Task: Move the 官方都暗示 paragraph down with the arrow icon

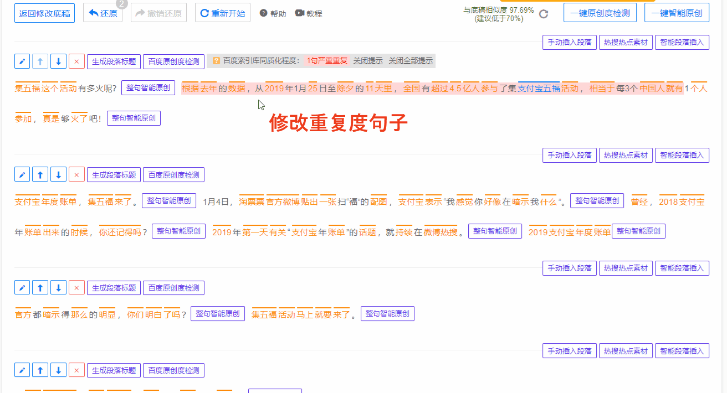Action: click(x=58, y=288)
